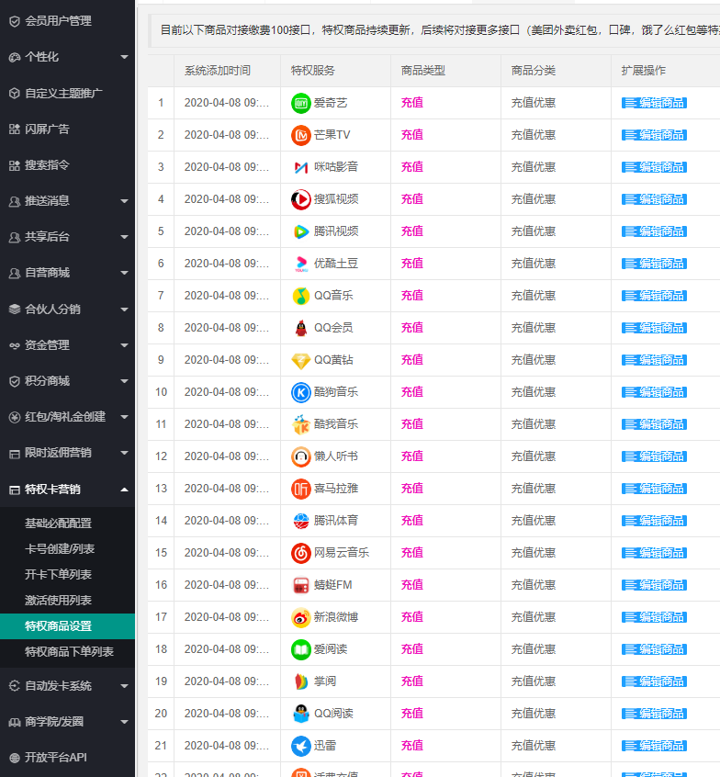Expand the 合伙人分销 menu arrow
Image resolution: width=720 pixels, height=777 pixels.
[x=124, y=310]
